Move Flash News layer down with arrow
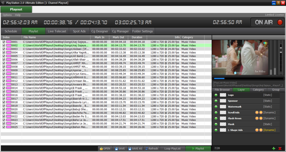 pyautogui.click(x=261, y=118)
